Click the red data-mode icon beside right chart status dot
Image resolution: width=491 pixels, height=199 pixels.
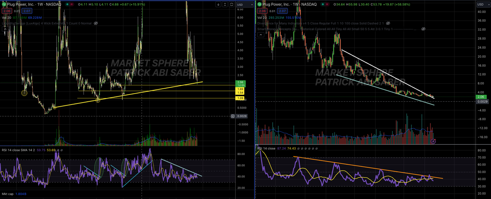pos(327,4)
